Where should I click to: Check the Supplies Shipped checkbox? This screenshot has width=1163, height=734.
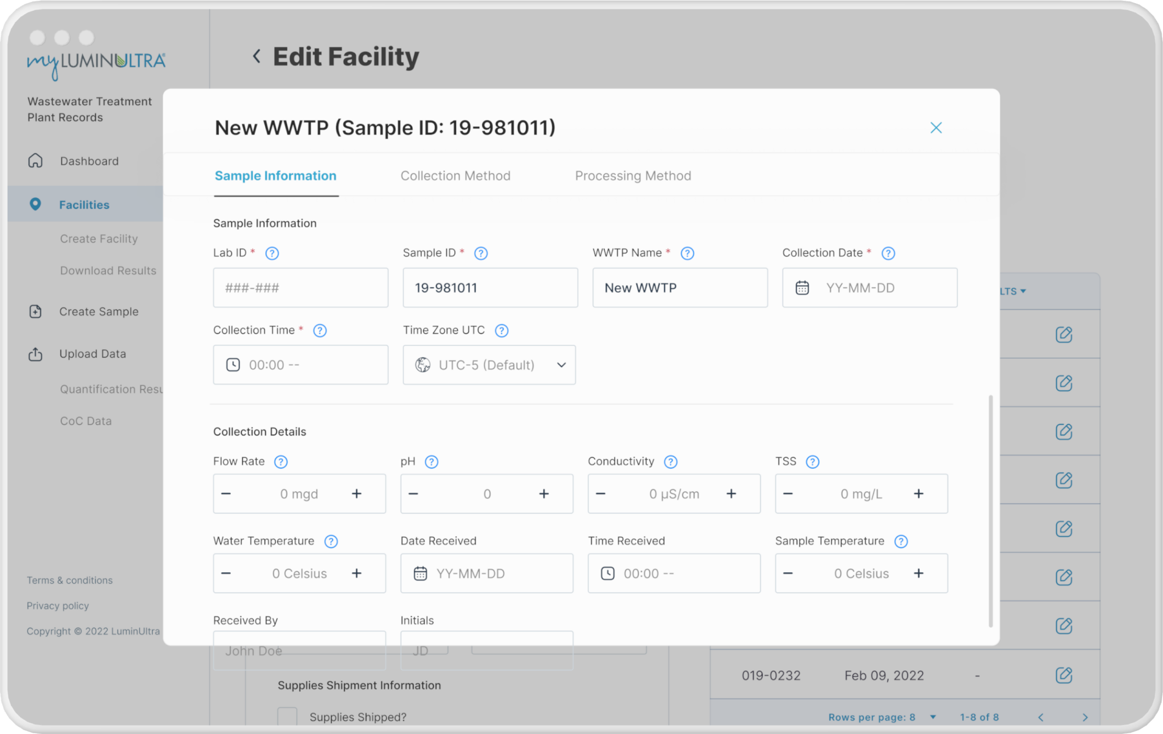coord(287,717)
